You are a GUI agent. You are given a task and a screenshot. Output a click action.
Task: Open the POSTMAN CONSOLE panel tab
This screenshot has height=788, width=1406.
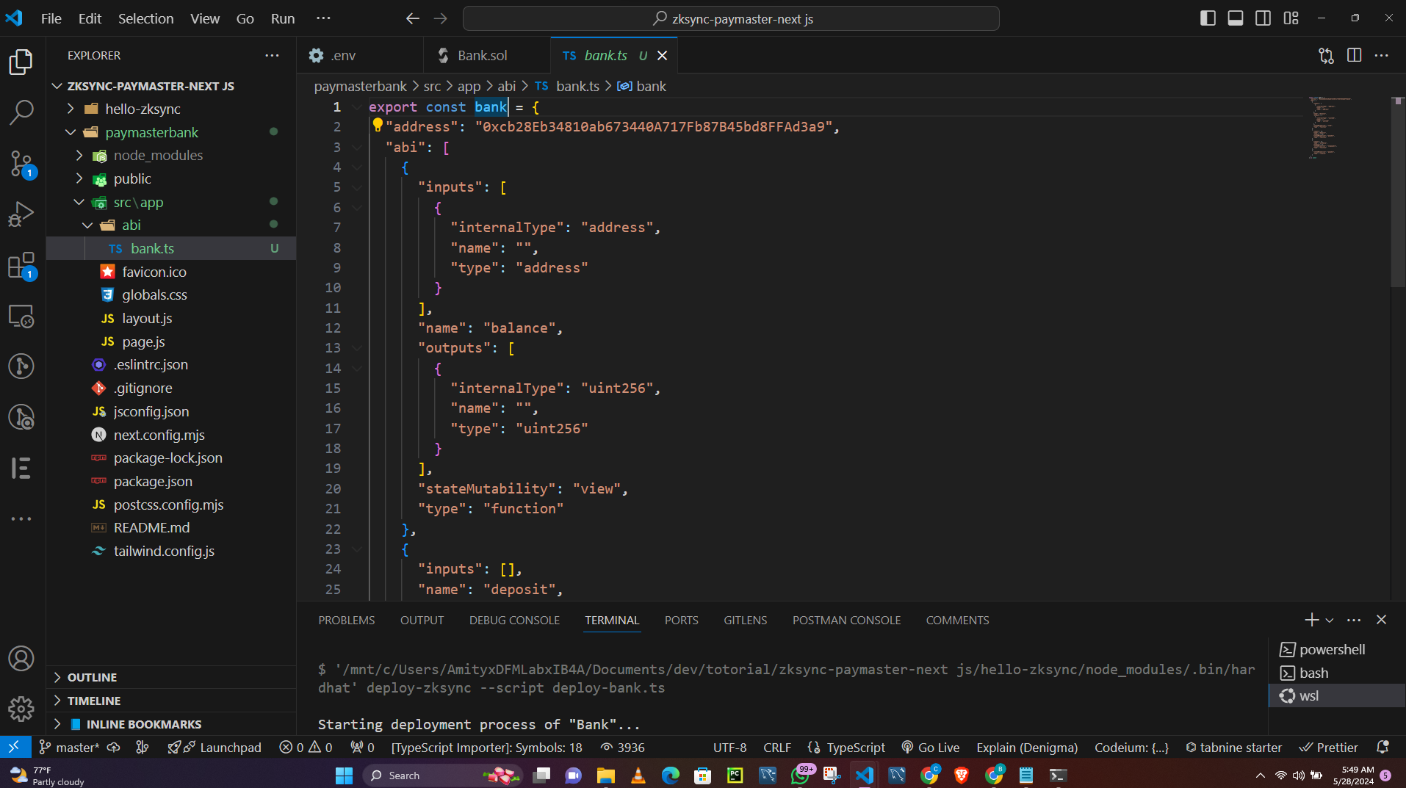[x=846, y=620]
